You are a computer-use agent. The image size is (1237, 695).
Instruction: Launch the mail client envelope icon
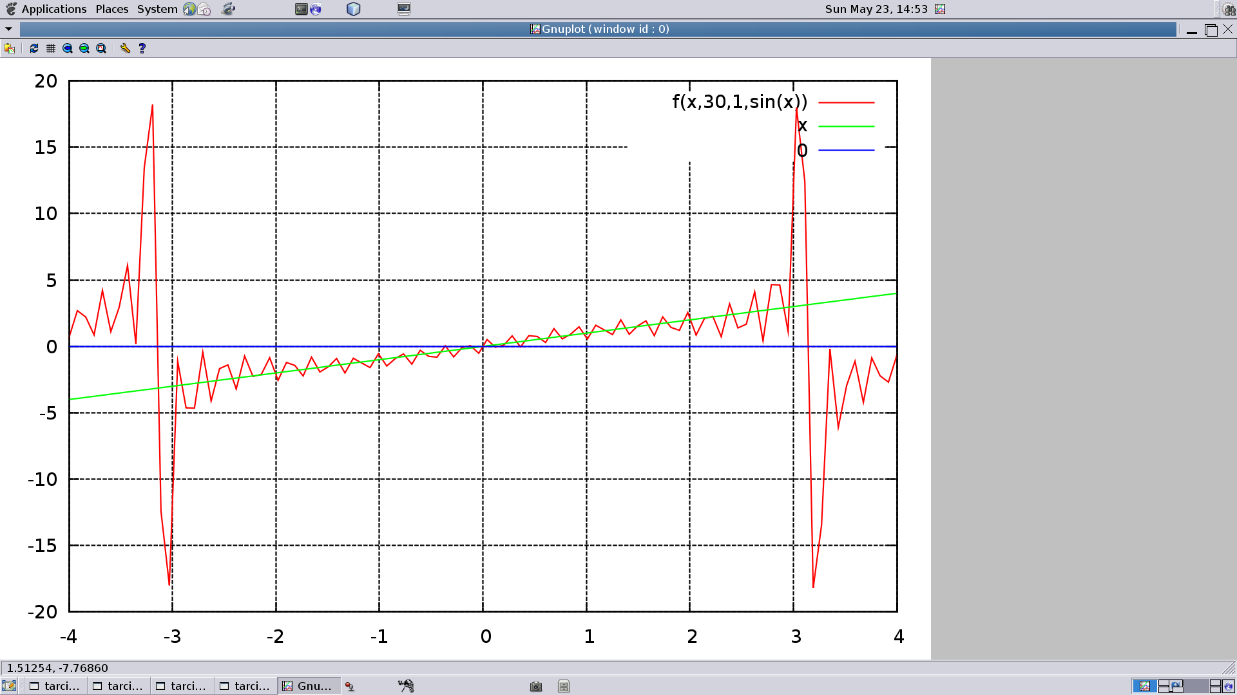pyautogui.click(x=205, y=9)
